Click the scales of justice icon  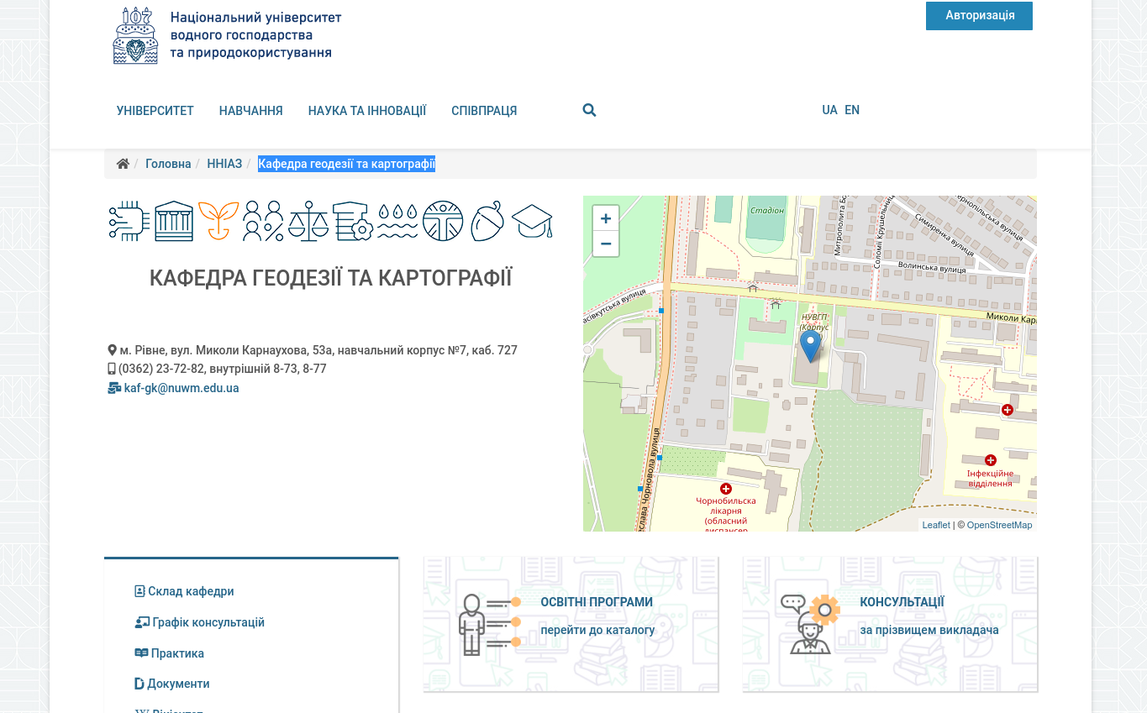(x=308, y=221)
